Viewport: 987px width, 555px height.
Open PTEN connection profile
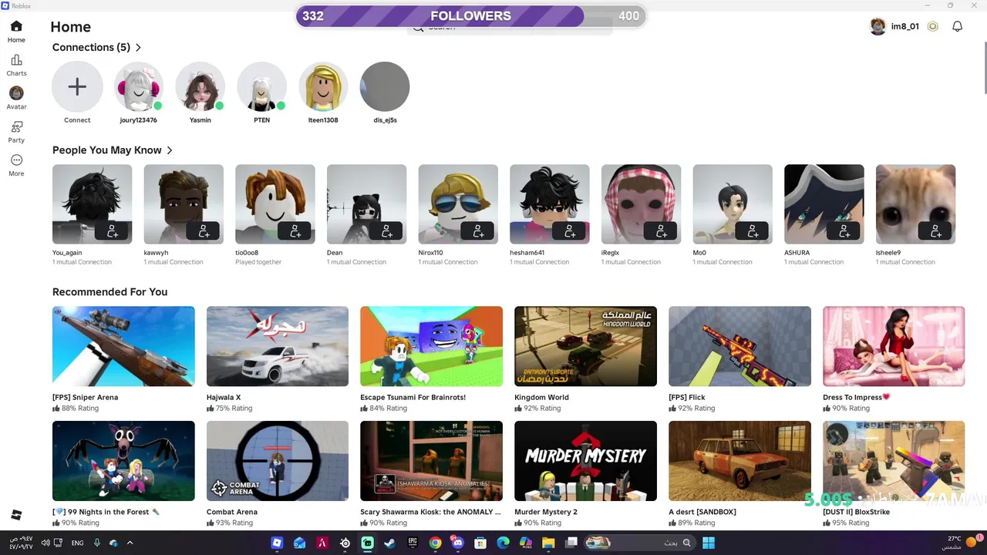[262, 92]
